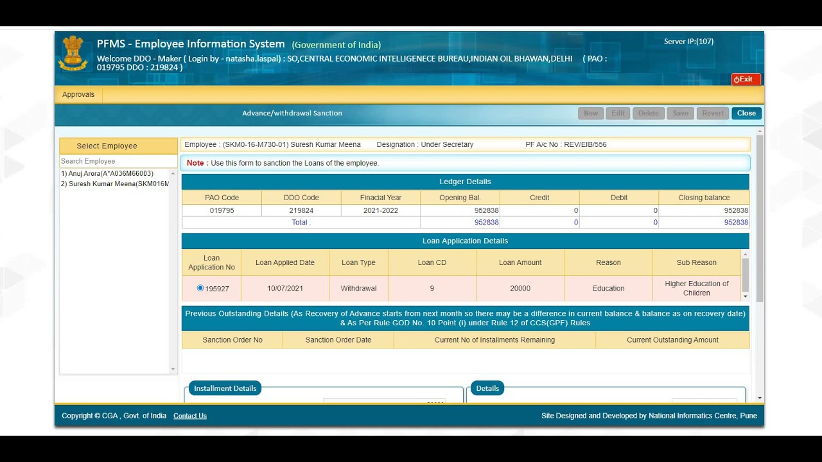This screenshot has width=822, height=462.
Task: Click main page scrollbar down arrow
Action: [760, 398]
